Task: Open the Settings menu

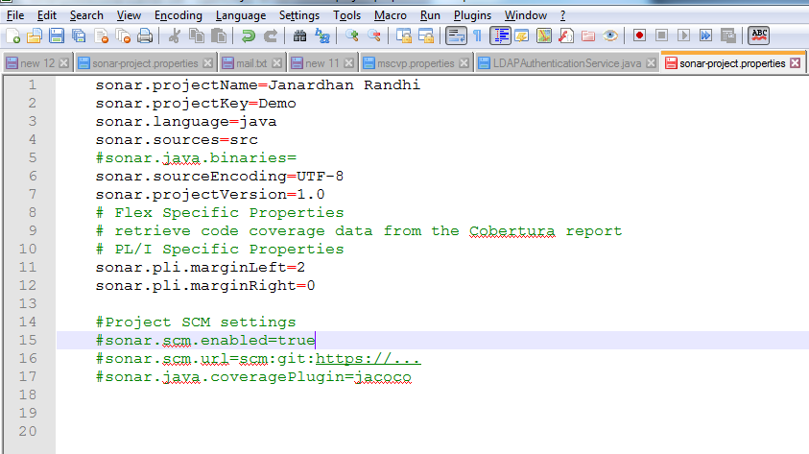Action: tap(299, 15)
